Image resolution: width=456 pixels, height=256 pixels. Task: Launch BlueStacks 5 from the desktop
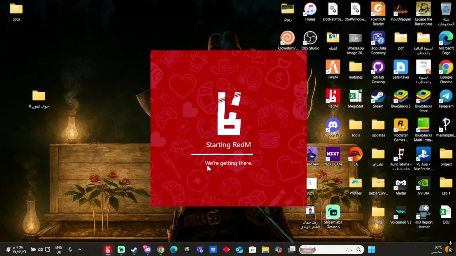401,99
